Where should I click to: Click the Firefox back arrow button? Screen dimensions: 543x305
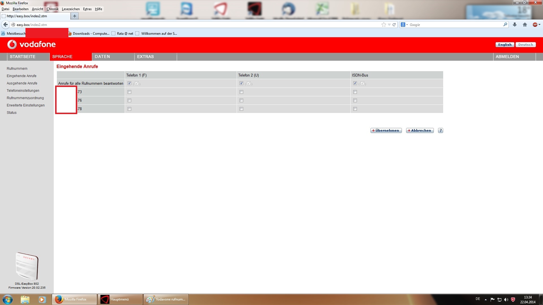5,25
